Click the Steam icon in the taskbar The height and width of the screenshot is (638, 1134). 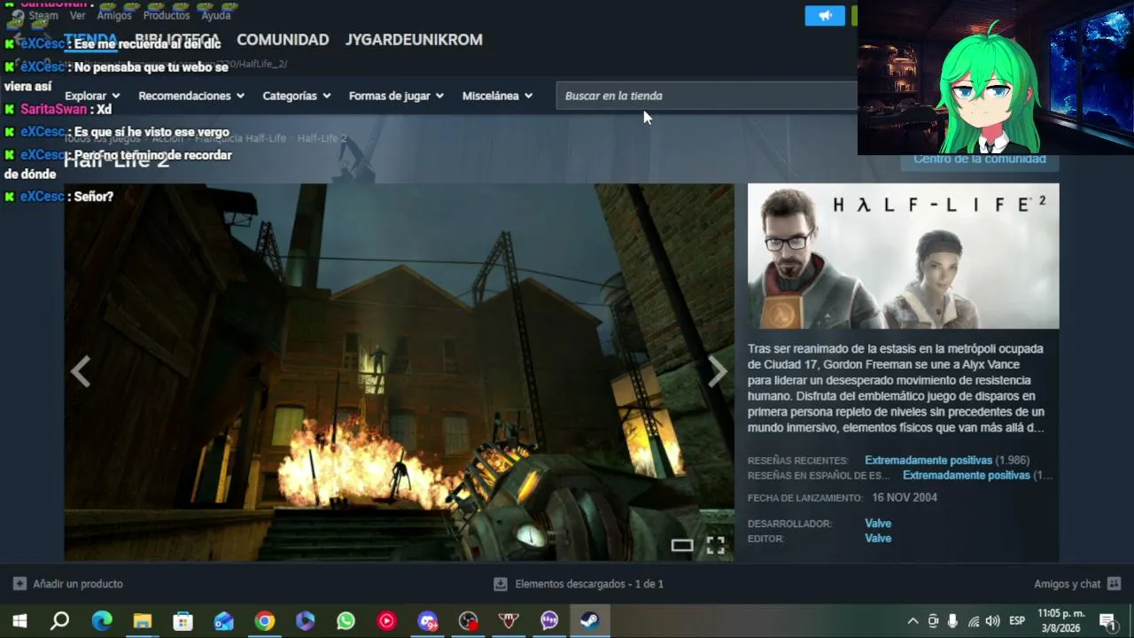pos(590,621)
